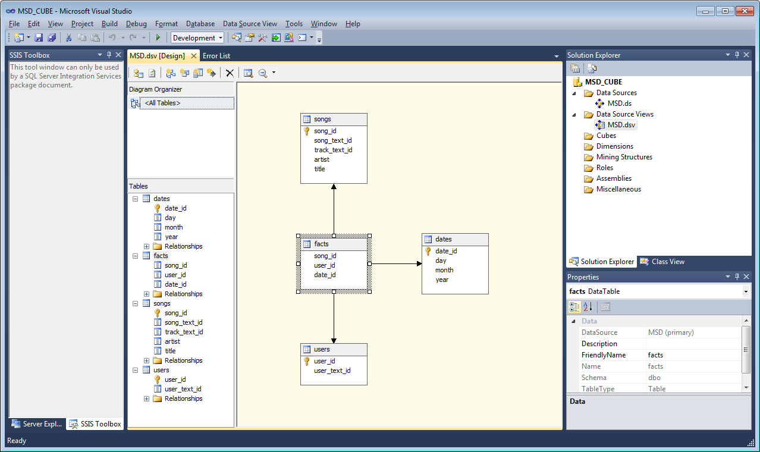Collapse the facts table in the Tables tree

click(x=136, y=256)
